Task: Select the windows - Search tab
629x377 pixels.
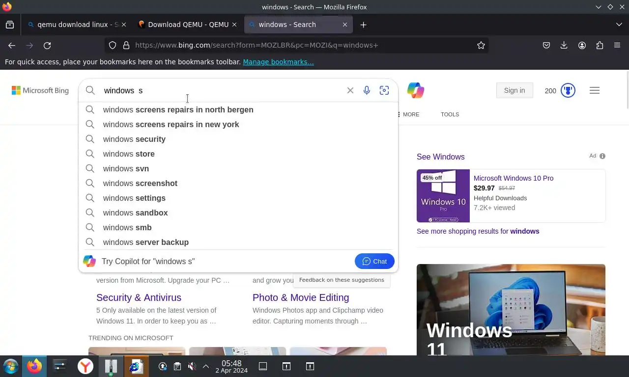Action: click(298, 25)
